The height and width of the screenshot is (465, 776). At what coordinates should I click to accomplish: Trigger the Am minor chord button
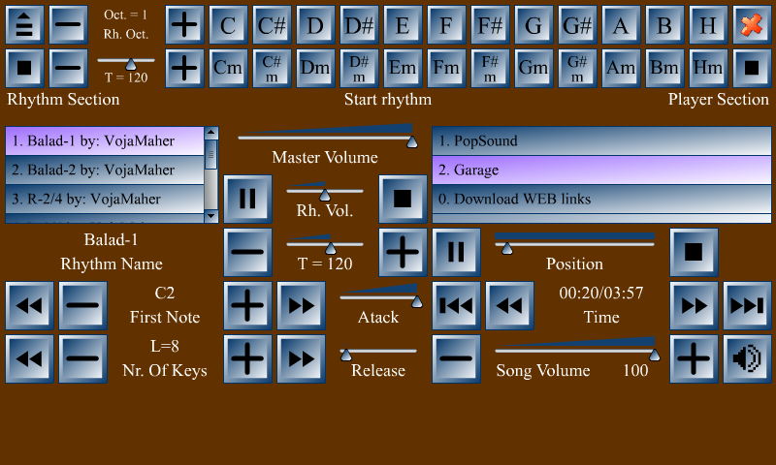[x=621, y=68]
